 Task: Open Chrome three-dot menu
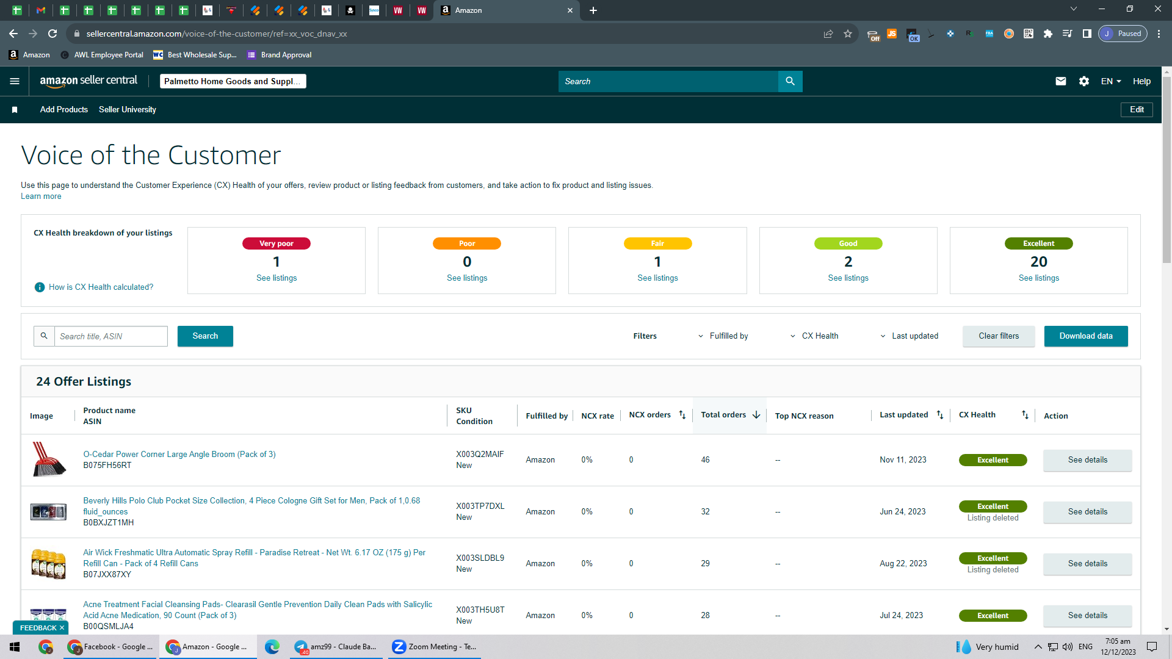point(1159,34)
